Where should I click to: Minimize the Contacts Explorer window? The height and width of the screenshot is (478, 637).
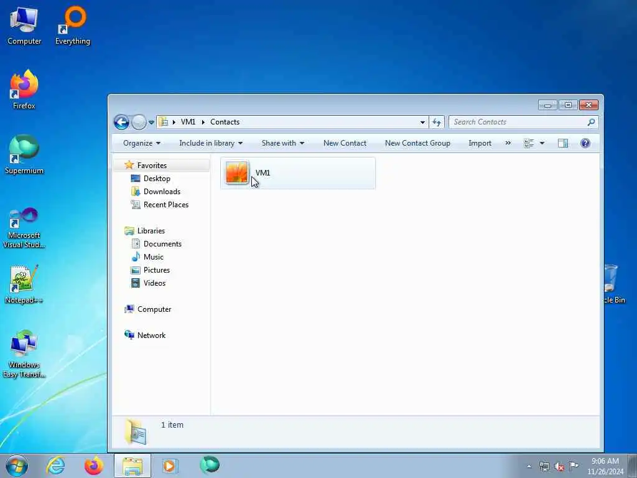coord(547,105)
